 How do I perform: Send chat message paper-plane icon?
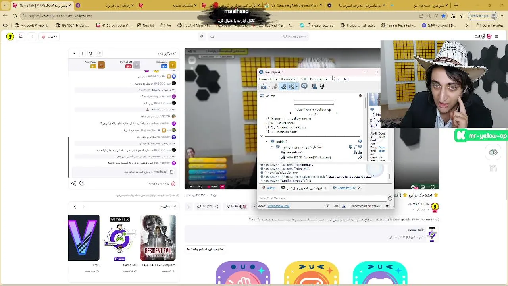[73, 183]
